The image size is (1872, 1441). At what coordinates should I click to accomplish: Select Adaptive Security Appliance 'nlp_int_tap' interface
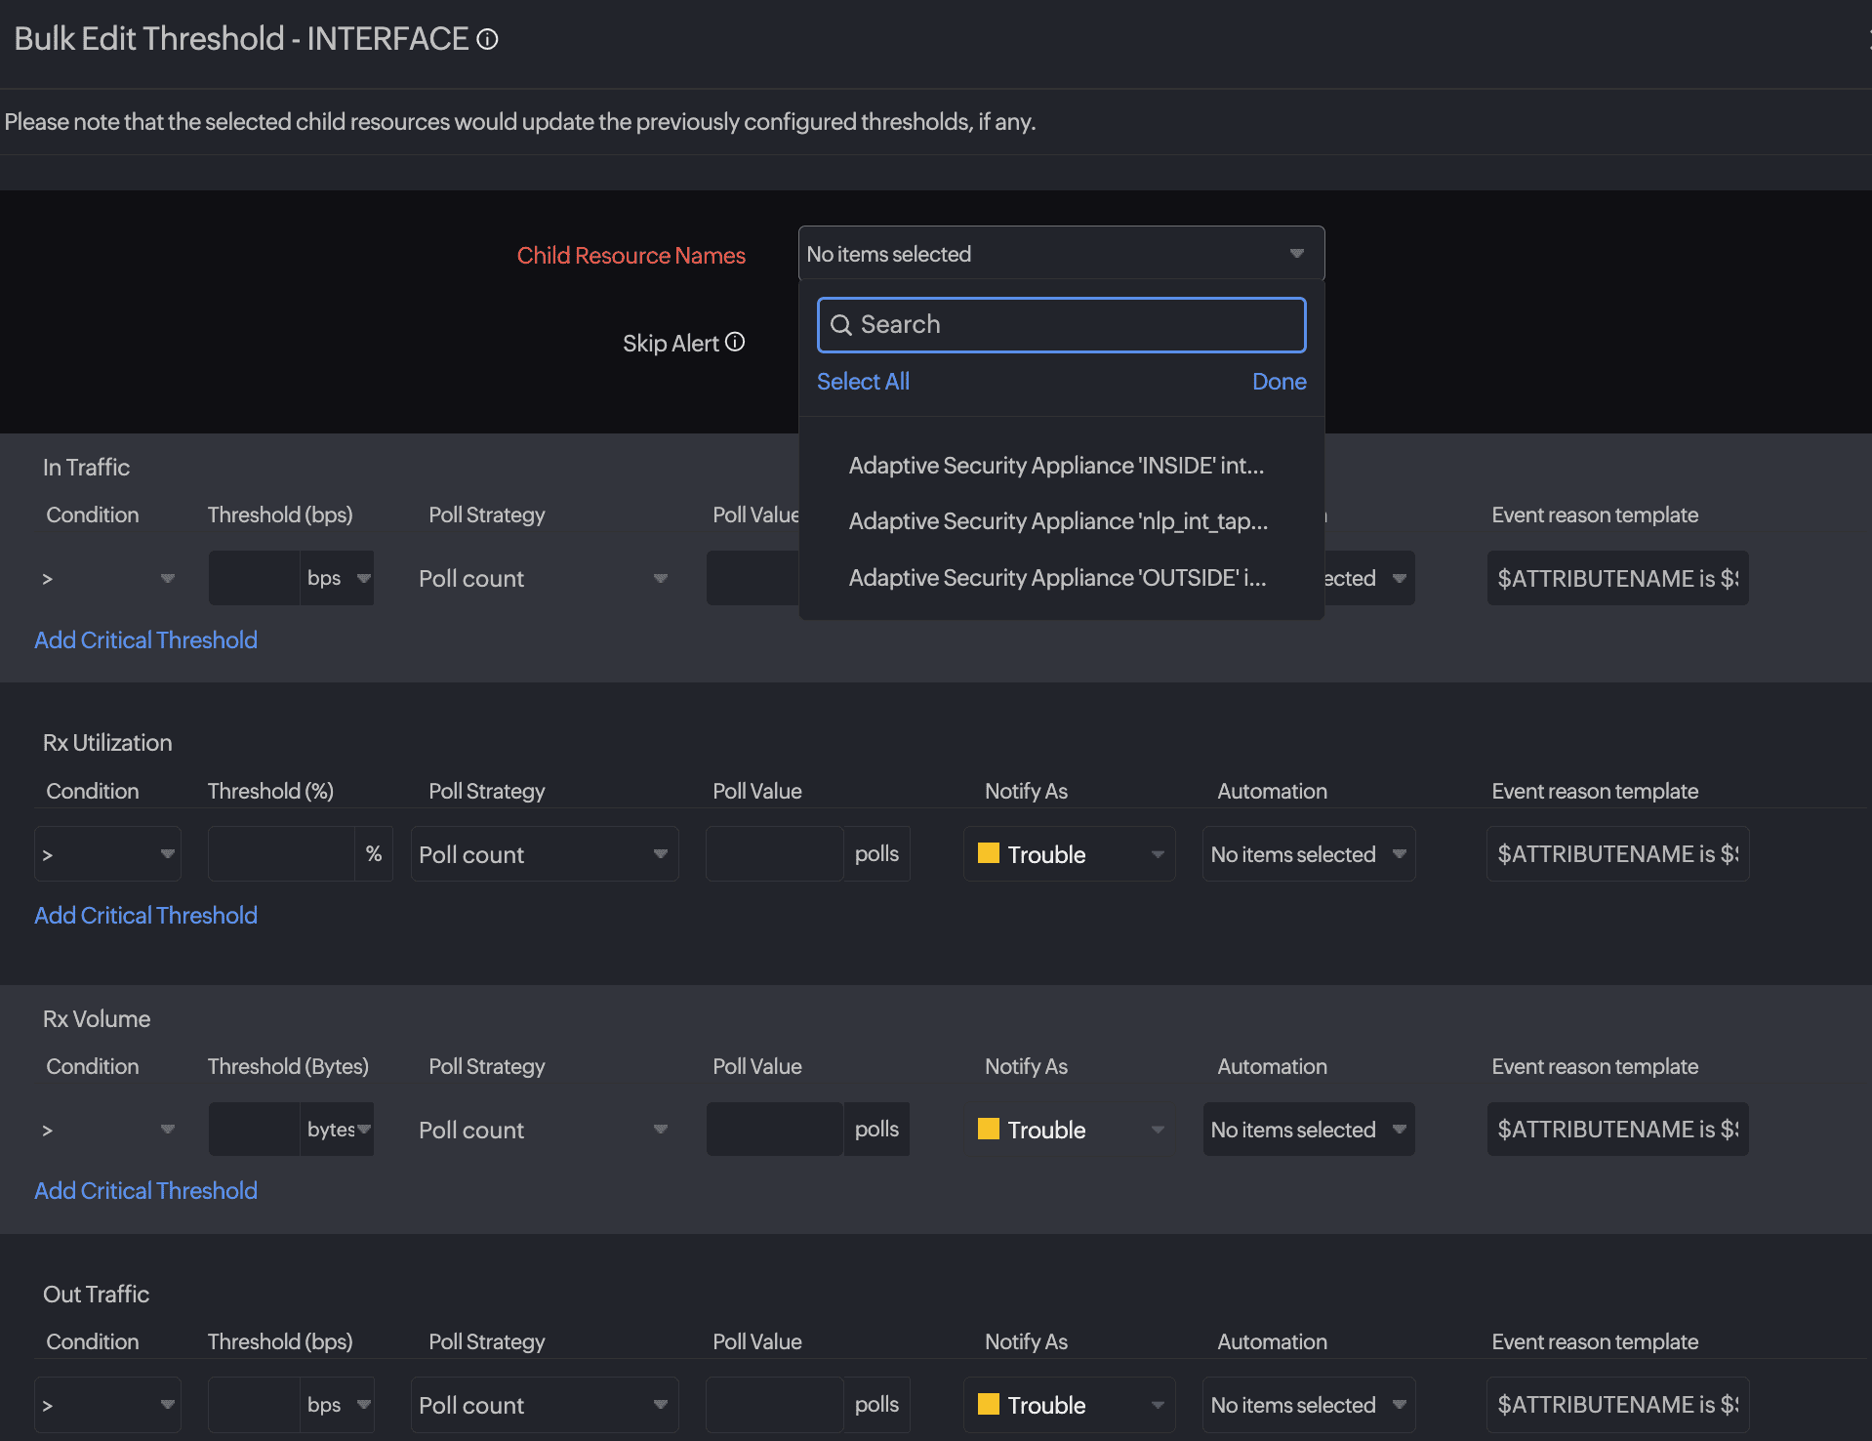[1058, 521]
